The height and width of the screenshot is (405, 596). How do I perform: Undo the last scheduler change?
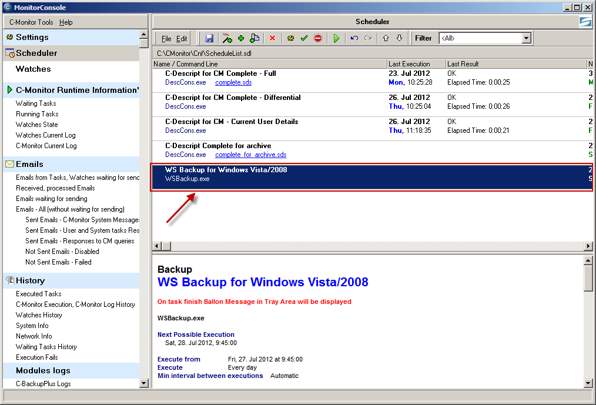click(354, 38)
